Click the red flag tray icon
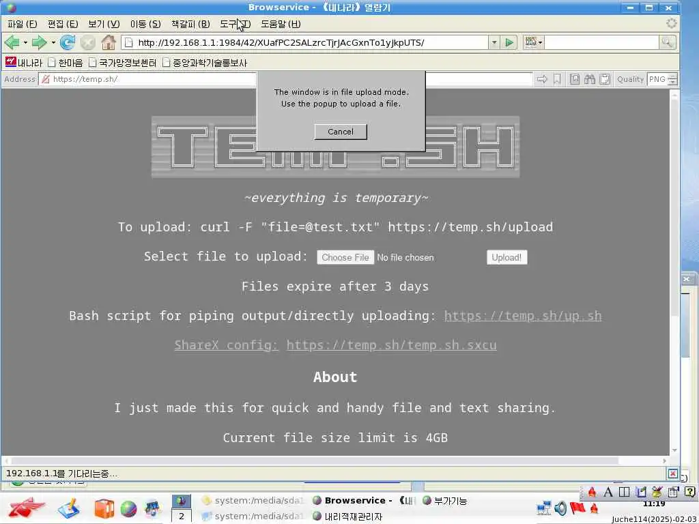 [577, 508]
